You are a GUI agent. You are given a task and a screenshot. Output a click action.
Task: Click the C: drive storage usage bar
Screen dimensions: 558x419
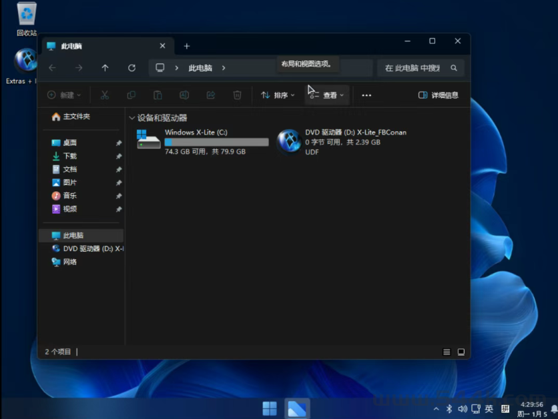coord(216,142)
